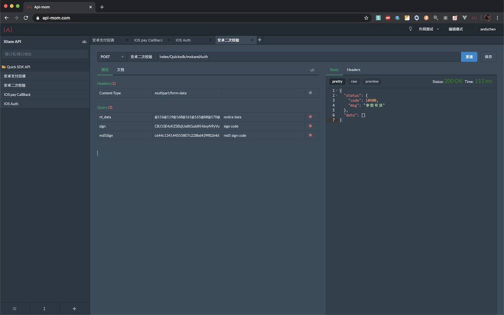Screen dimensions: 504x315
Task: Click the red asterisk on the sign row
Action: pos(310,126)
